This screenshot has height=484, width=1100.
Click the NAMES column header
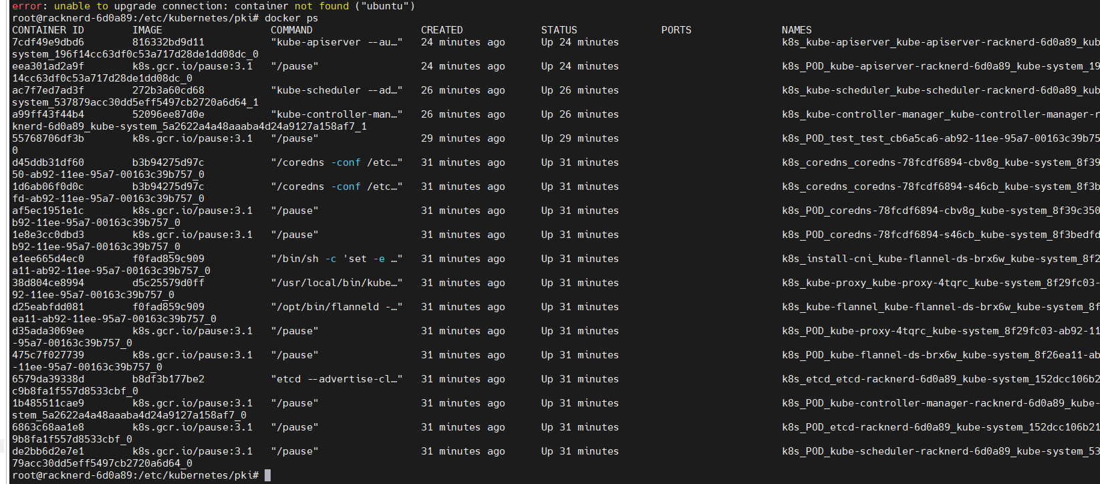[797, 30]
